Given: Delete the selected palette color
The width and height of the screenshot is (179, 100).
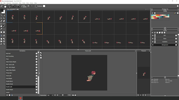Looking at the screenshot, I should tap(155, 13).
